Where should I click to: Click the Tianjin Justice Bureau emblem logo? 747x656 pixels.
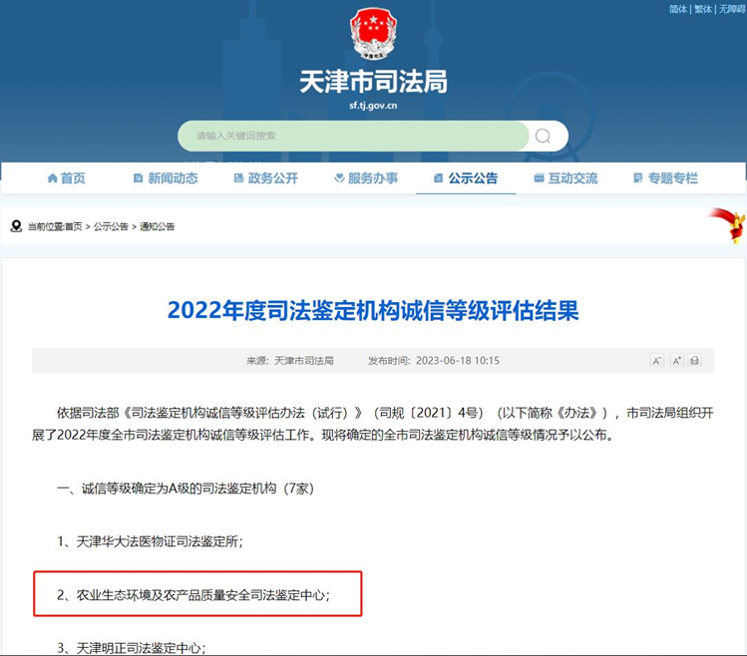373,33
